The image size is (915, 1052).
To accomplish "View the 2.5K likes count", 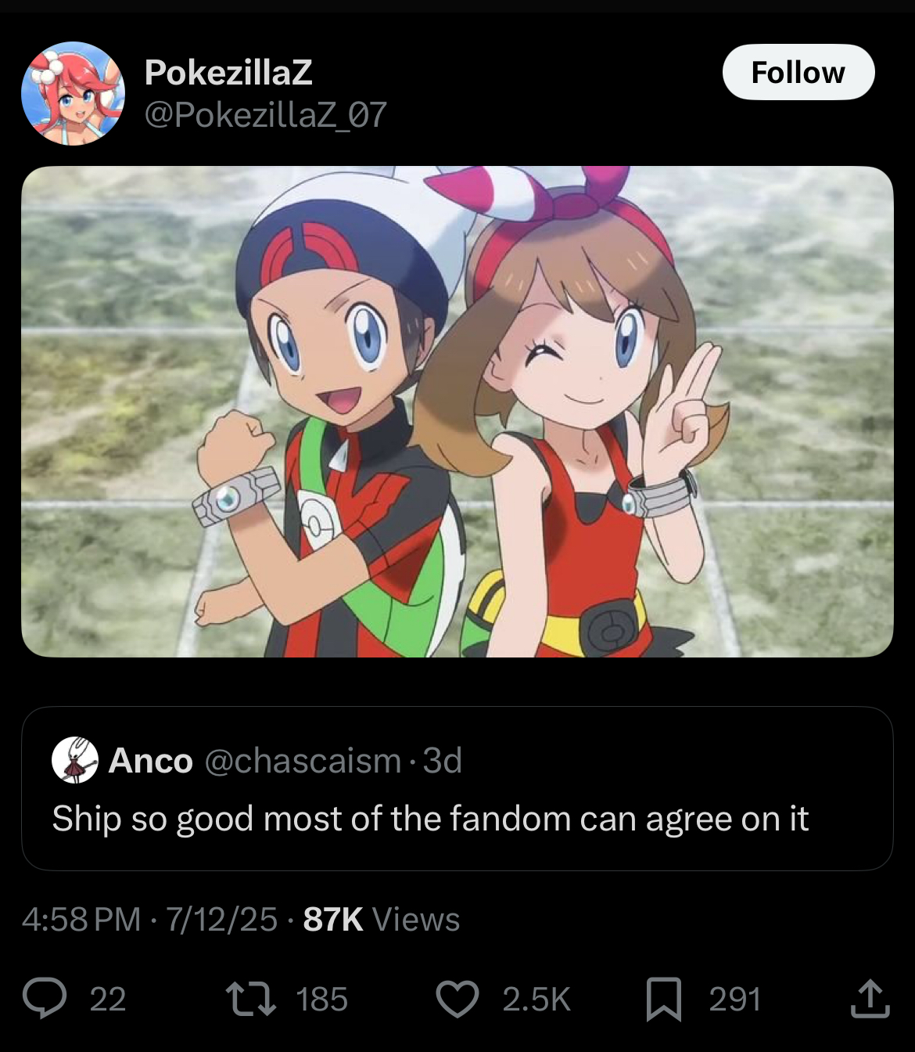I will click(x=536, y=1000).
